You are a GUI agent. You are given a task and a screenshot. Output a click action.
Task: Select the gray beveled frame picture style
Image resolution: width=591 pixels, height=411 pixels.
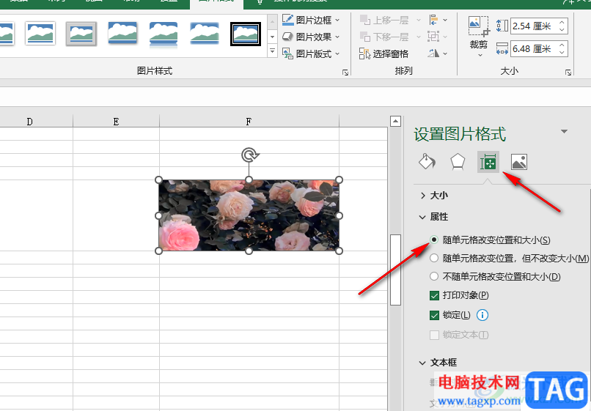81,34
